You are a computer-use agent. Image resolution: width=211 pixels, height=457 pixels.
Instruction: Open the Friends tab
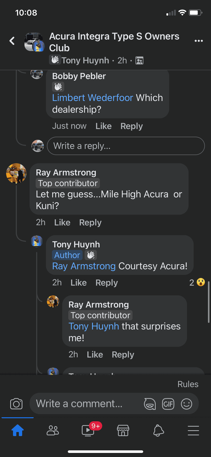click(53, 430)
